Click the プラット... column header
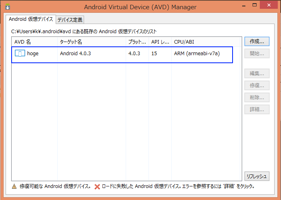 pos(137,42)
